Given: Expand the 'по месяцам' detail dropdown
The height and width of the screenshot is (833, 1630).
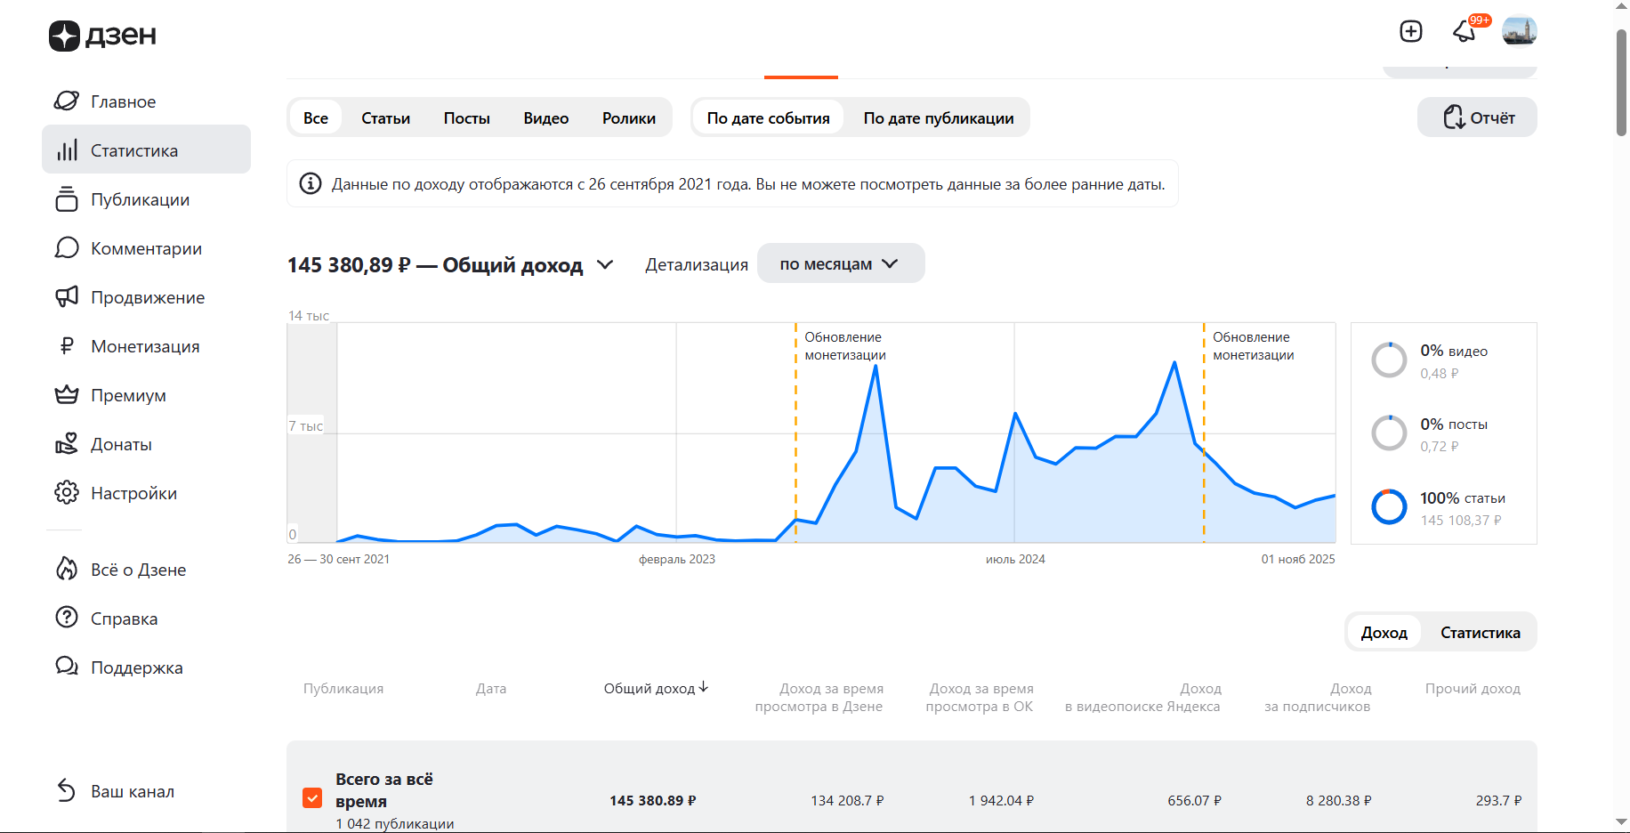Looking at the screenshot, I should click(x=840, y=264).
